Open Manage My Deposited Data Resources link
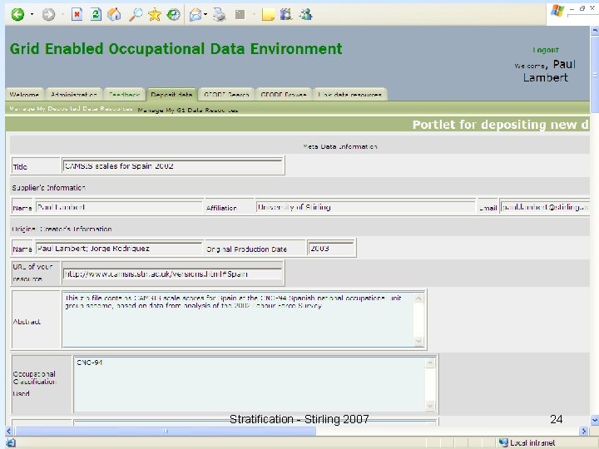This screenshot has width=599, height=449. [71, 109]
